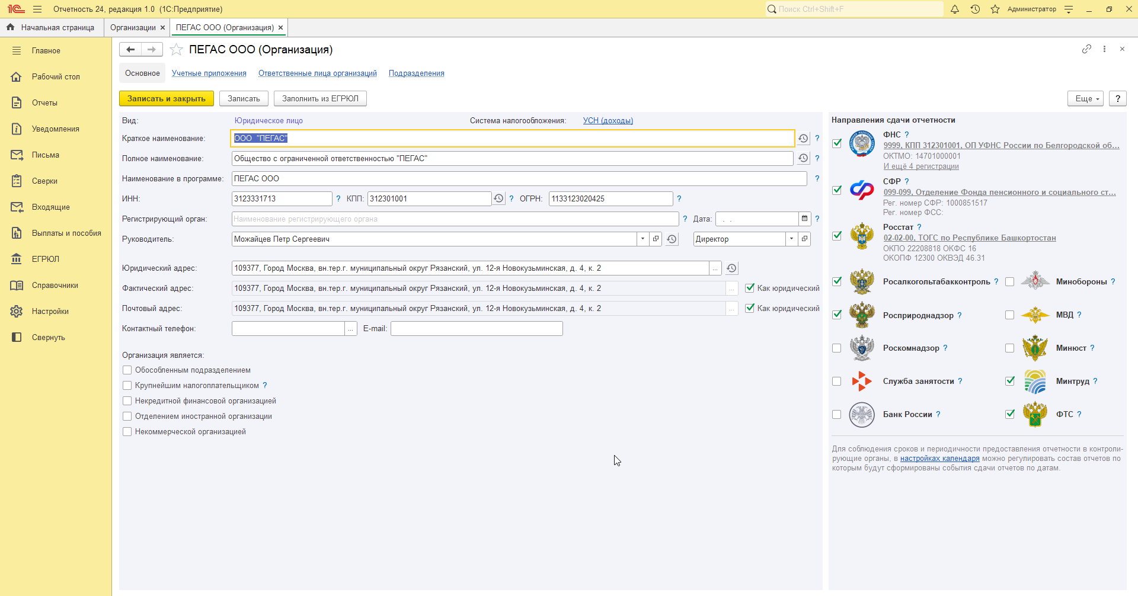
Task: Click the Регистрирующий орган input field
Action: (x=455, y=219)
